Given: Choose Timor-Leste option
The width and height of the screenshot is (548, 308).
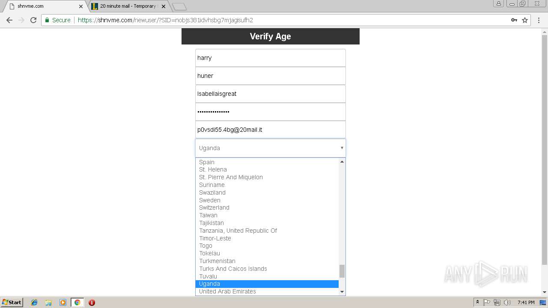Looking at the screenshot, I should (267, 238).
